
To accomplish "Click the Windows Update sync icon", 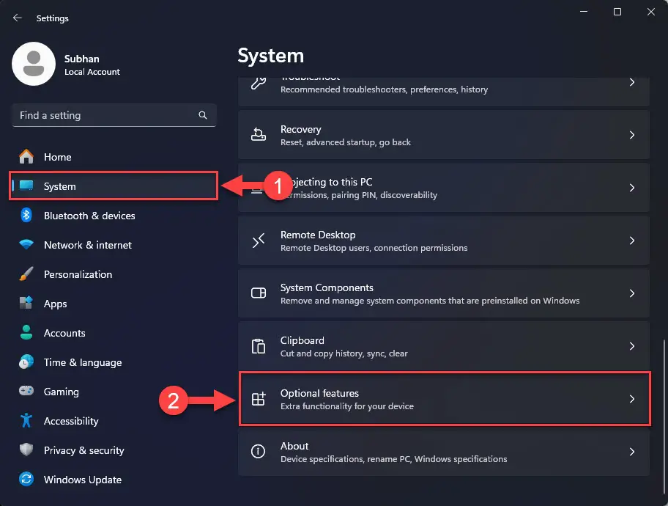I will tap(26, 479).
